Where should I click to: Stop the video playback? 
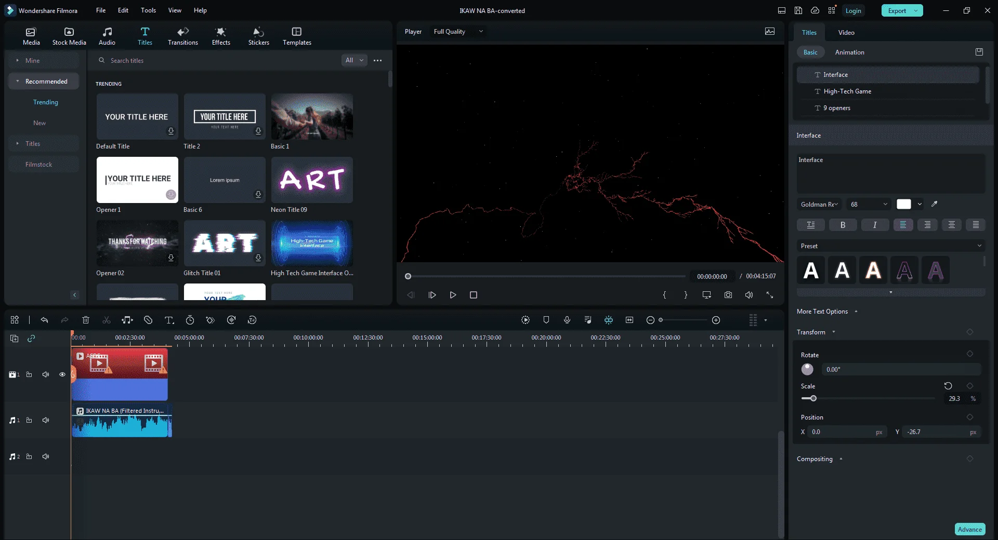click(474, 294)
